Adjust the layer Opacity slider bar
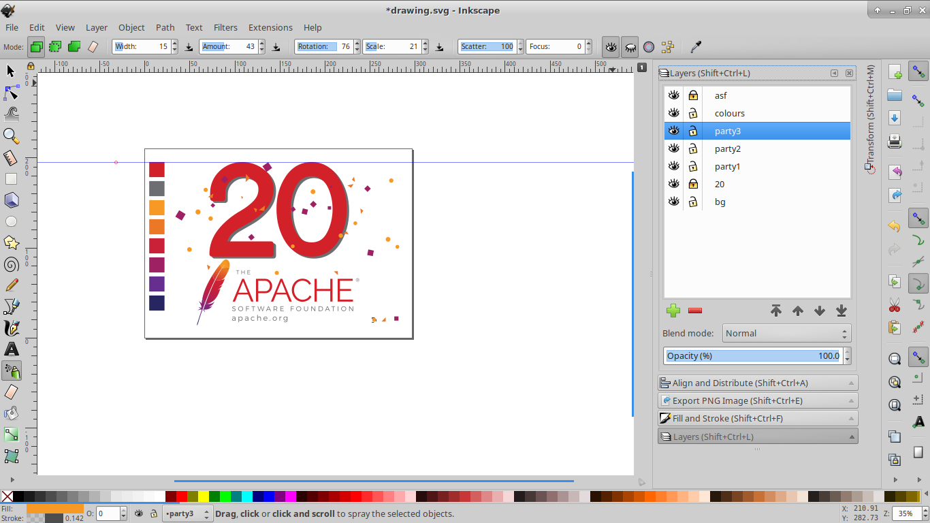 coord(753,355)
